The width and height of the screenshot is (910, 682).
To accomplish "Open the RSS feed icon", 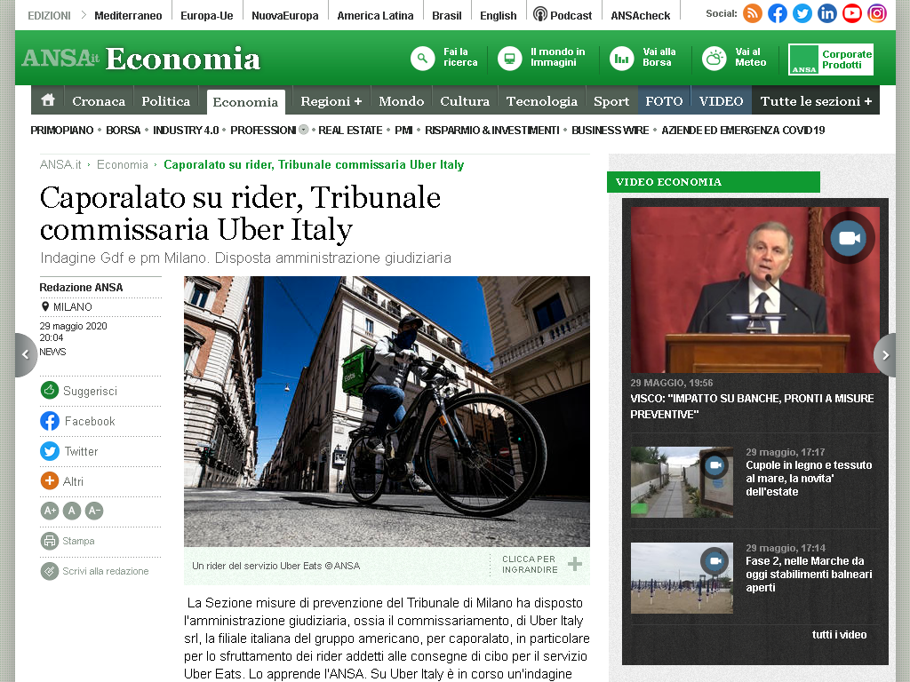I will 752,13.
